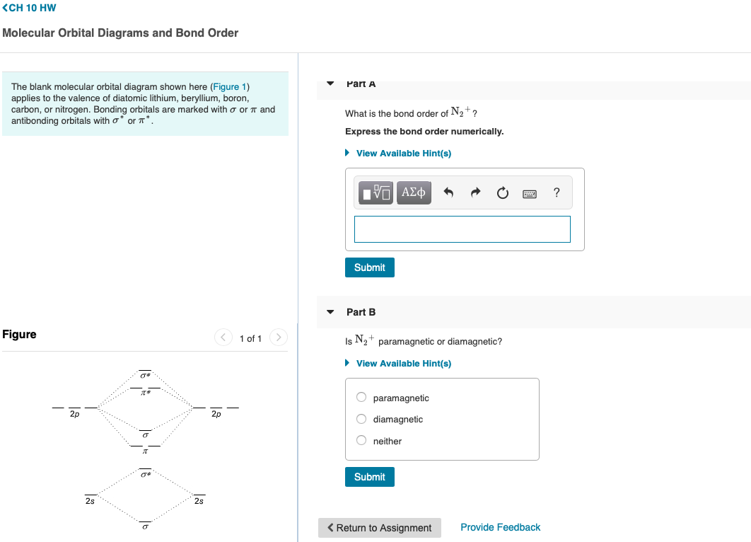Click the undo arrow in the answer toolbar
Viewport: 751px width, 542px height.
click(448, 192)
